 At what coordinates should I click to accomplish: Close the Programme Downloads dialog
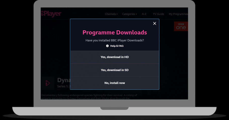[155, 23]
